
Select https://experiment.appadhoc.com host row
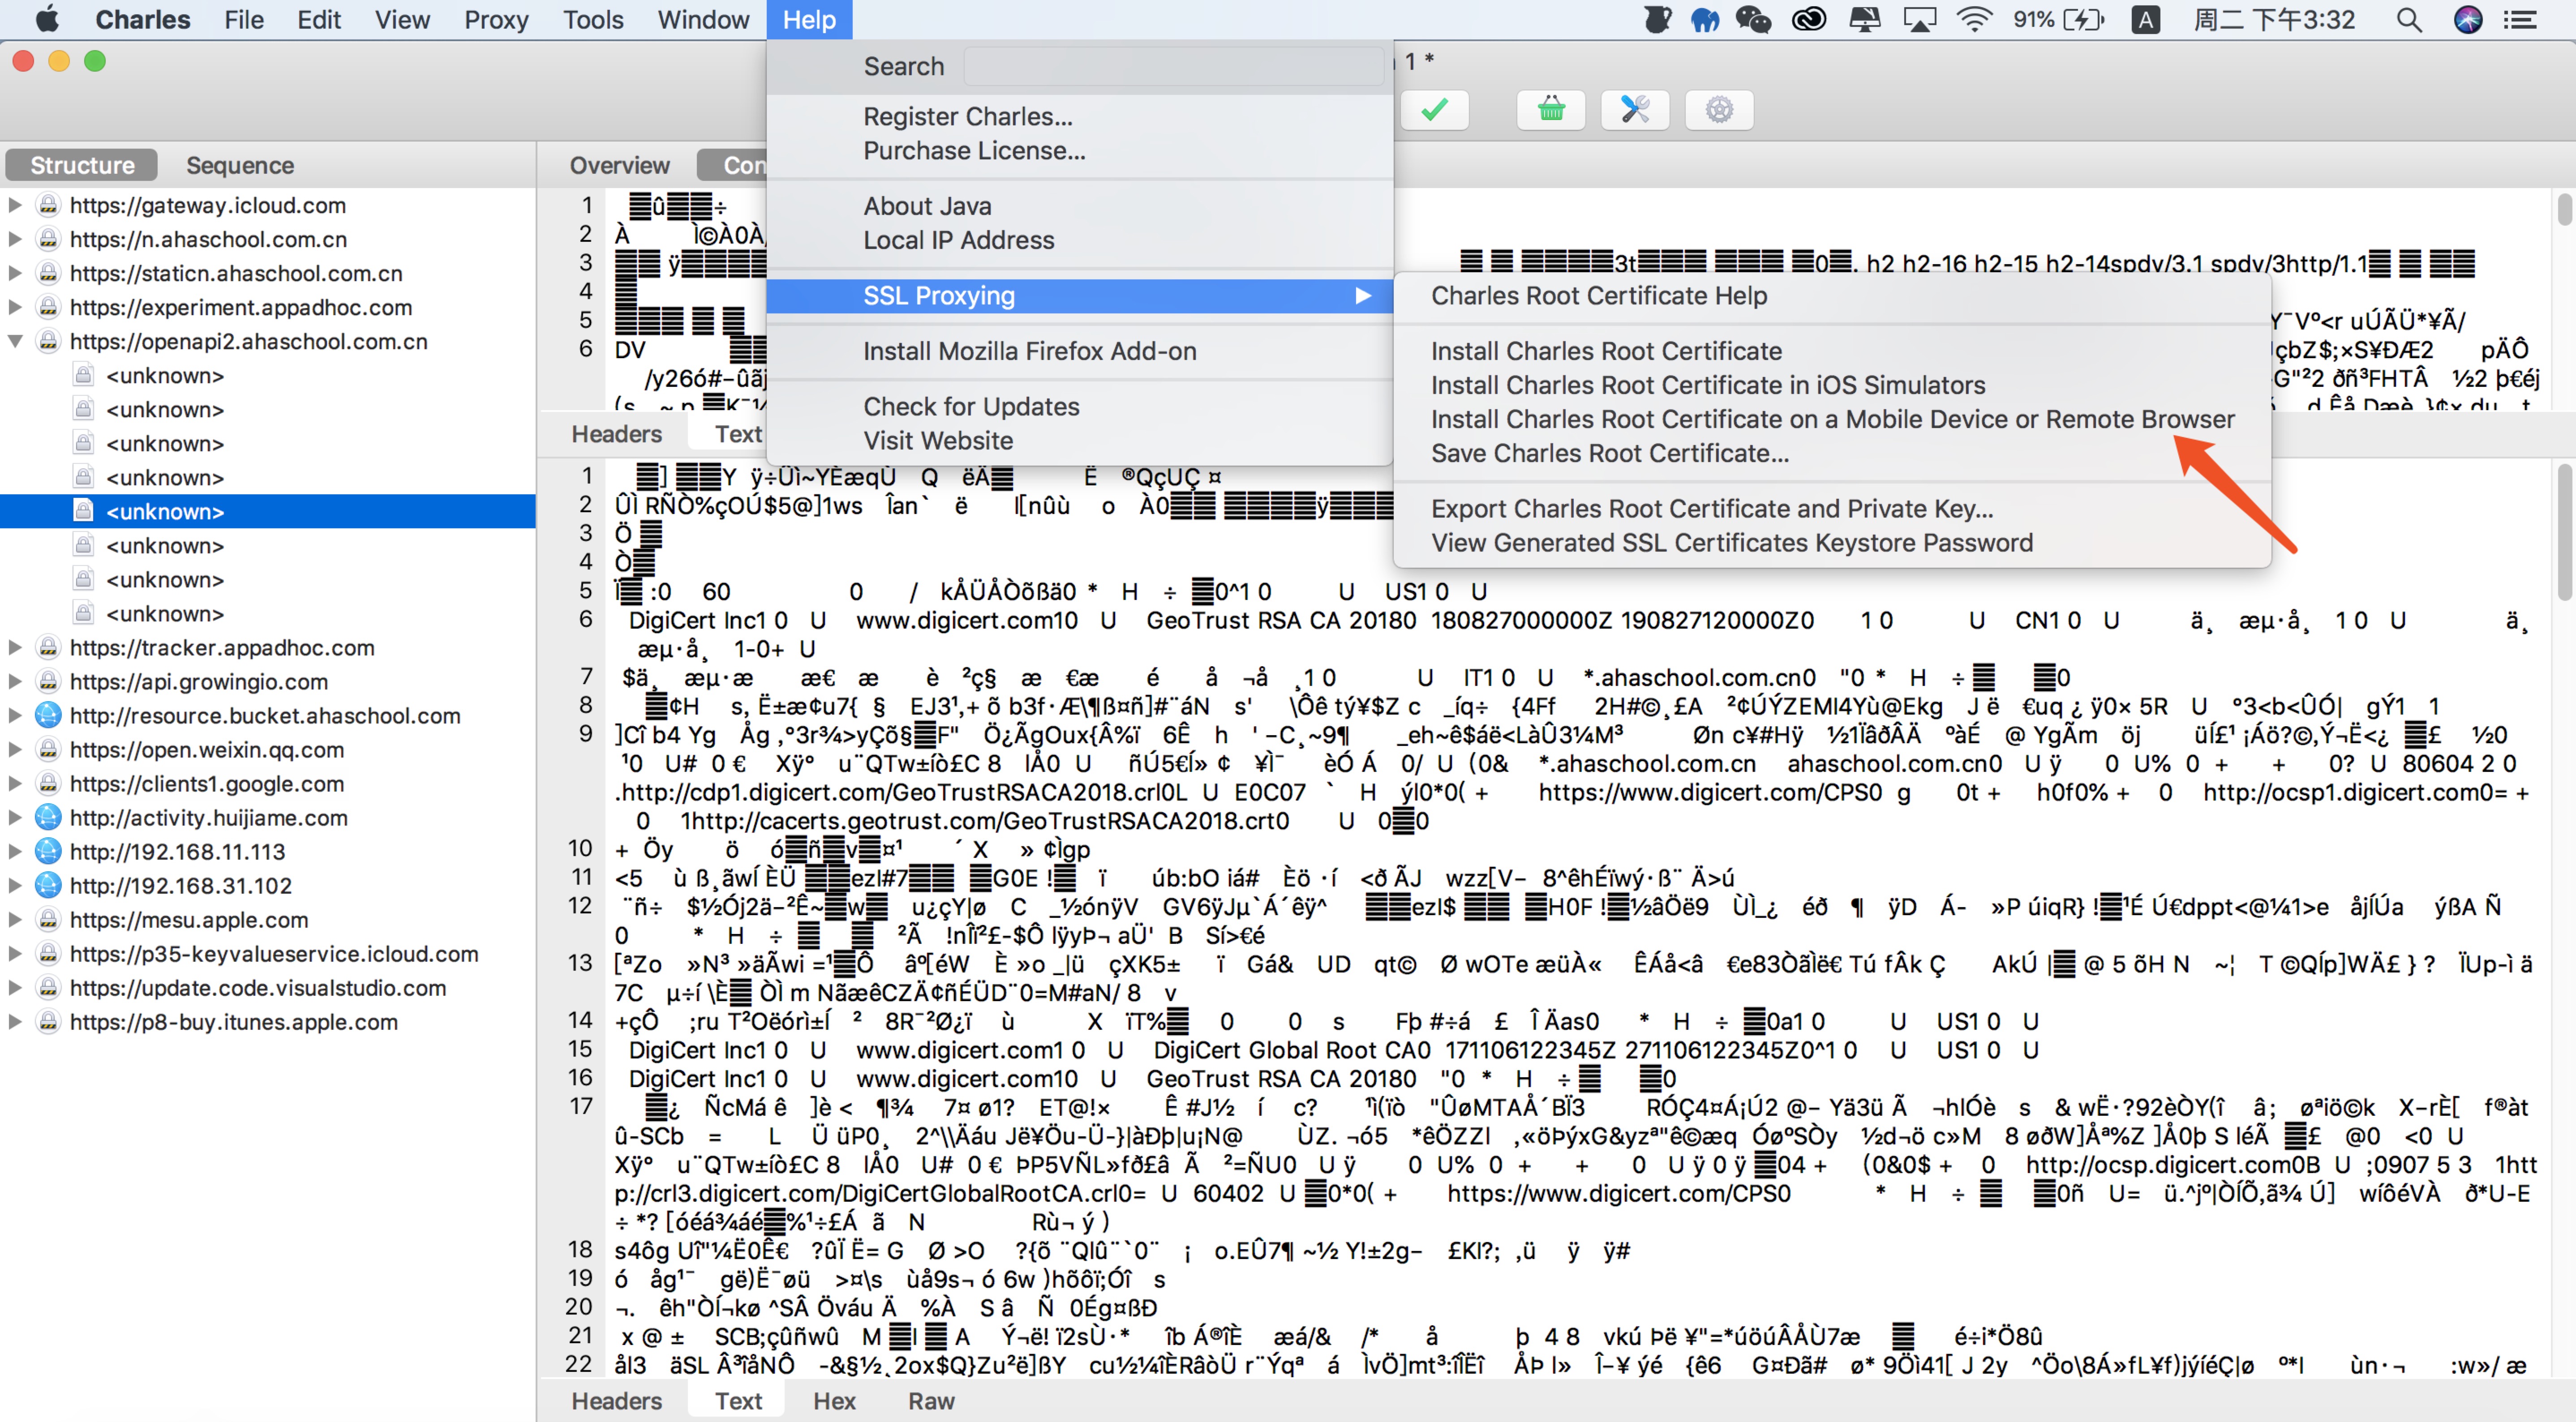[x=241, y=307]
